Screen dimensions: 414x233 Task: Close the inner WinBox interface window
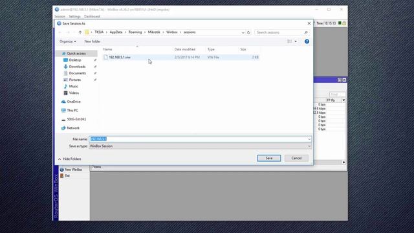[344, 80]
